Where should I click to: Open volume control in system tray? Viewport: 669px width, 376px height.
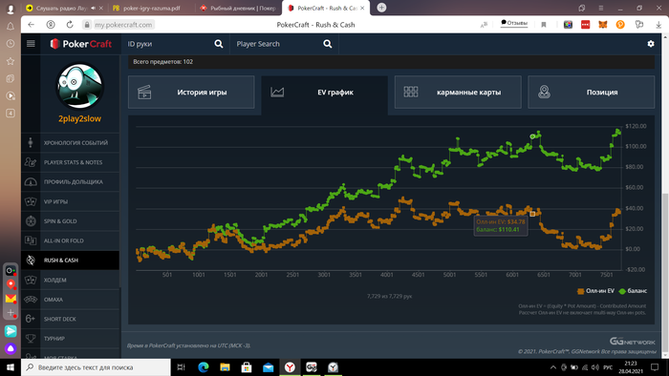[595, 367]
